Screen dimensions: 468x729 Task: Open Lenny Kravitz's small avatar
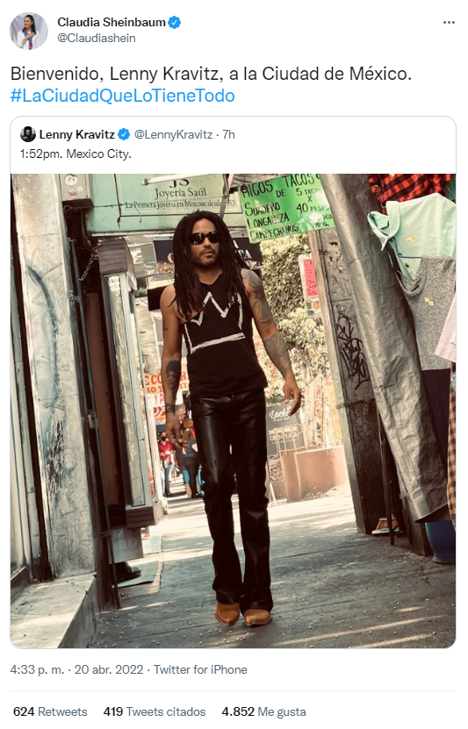[28, 134]
